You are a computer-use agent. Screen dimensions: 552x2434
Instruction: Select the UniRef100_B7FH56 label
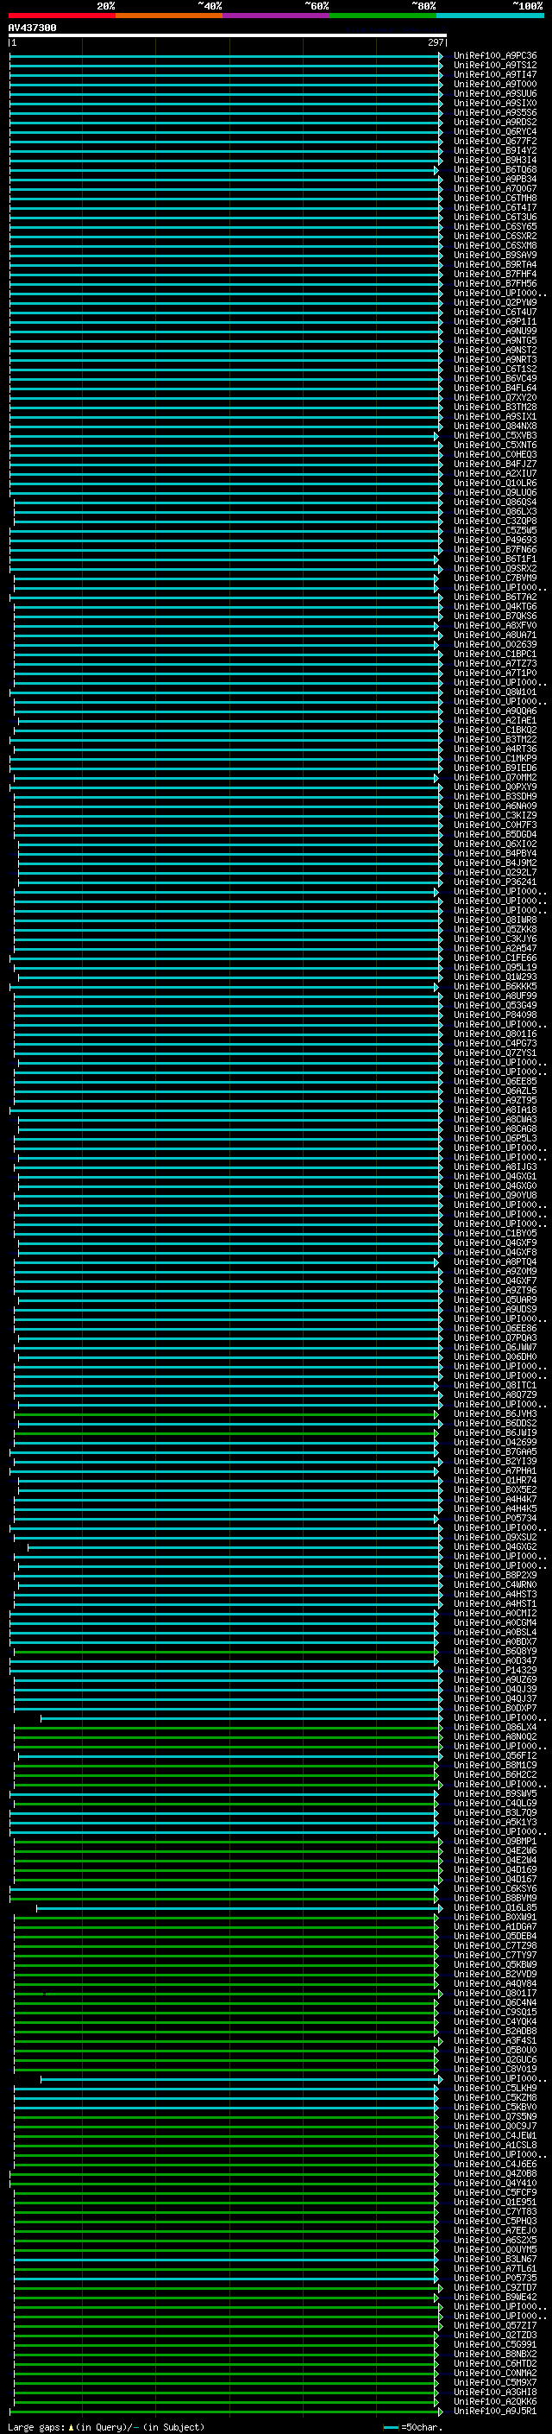[495, 283]
